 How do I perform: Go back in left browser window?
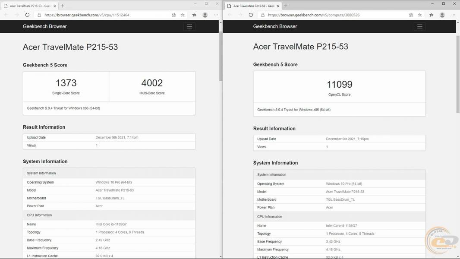coord(6,15)
